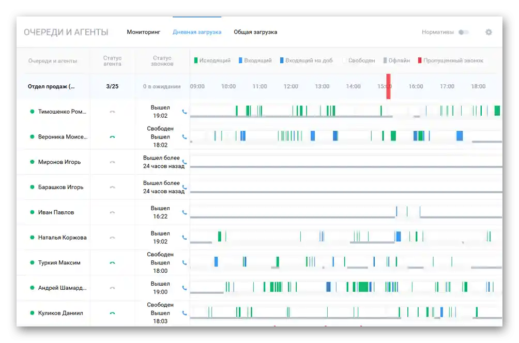Toggle the Нормативы switch

[463, 32]
